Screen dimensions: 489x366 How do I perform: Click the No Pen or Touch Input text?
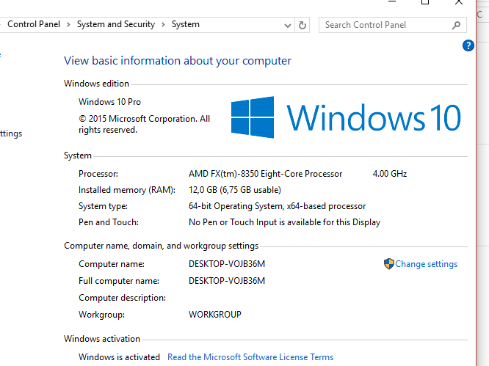point(284,222)
